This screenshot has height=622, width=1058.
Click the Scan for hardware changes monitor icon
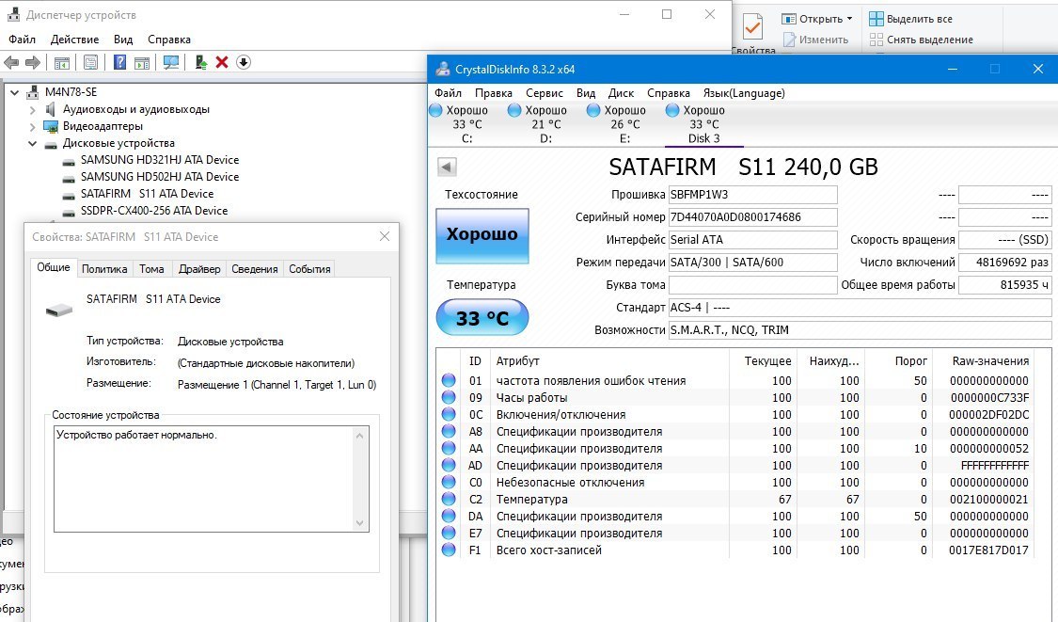(x=170, y=62)
